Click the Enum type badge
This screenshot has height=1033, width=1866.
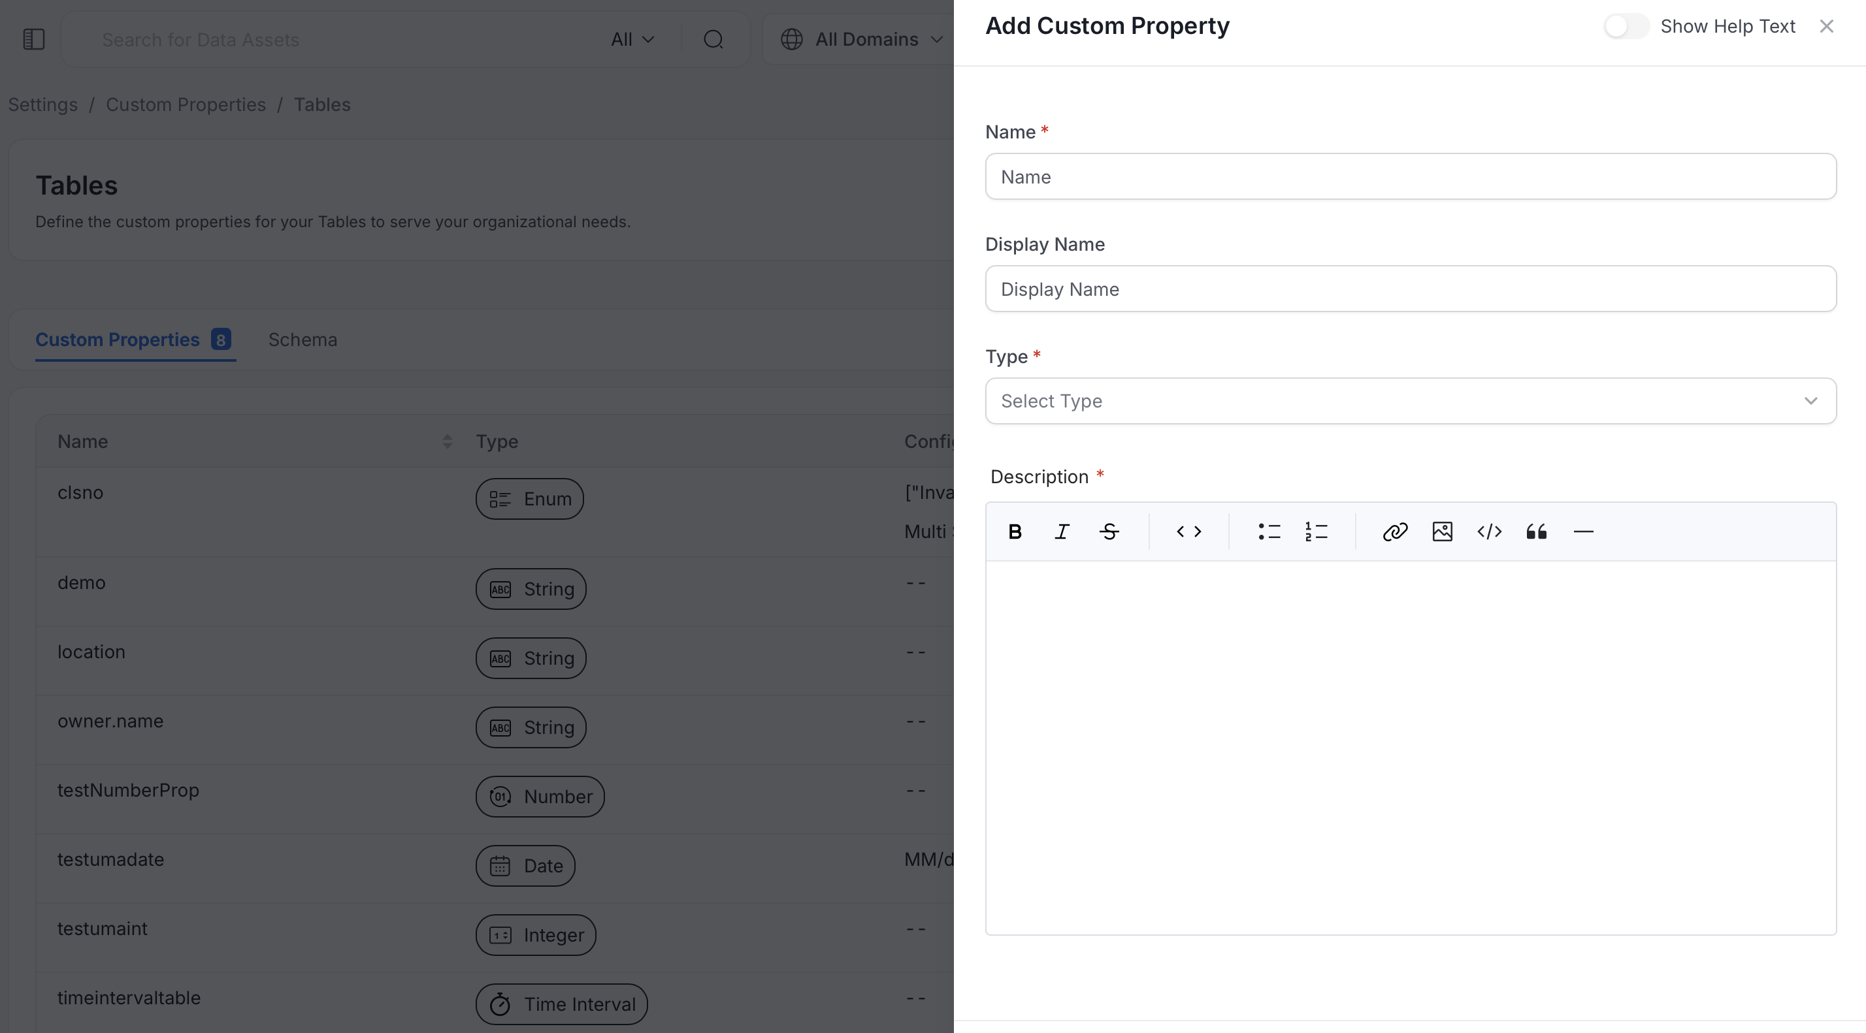(x=529, y=499)
